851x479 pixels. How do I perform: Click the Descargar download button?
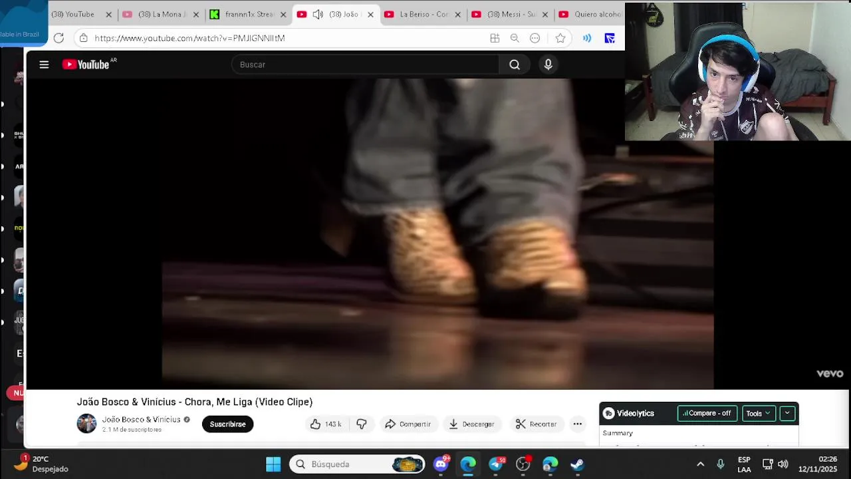471,424
